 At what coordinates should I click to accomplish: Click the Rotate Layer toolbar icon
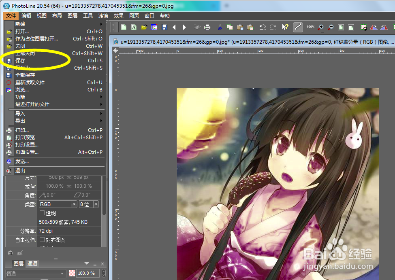(x=363, y=27)
